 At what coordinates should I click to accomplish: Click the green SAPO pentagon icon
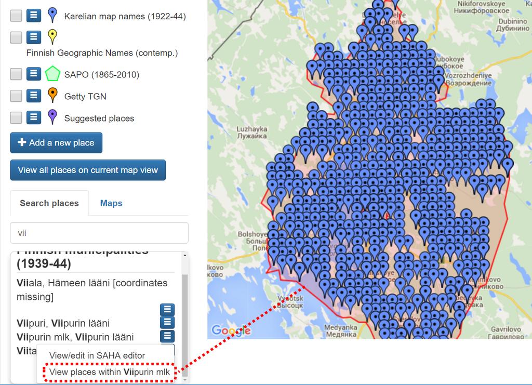click(52, 74)
